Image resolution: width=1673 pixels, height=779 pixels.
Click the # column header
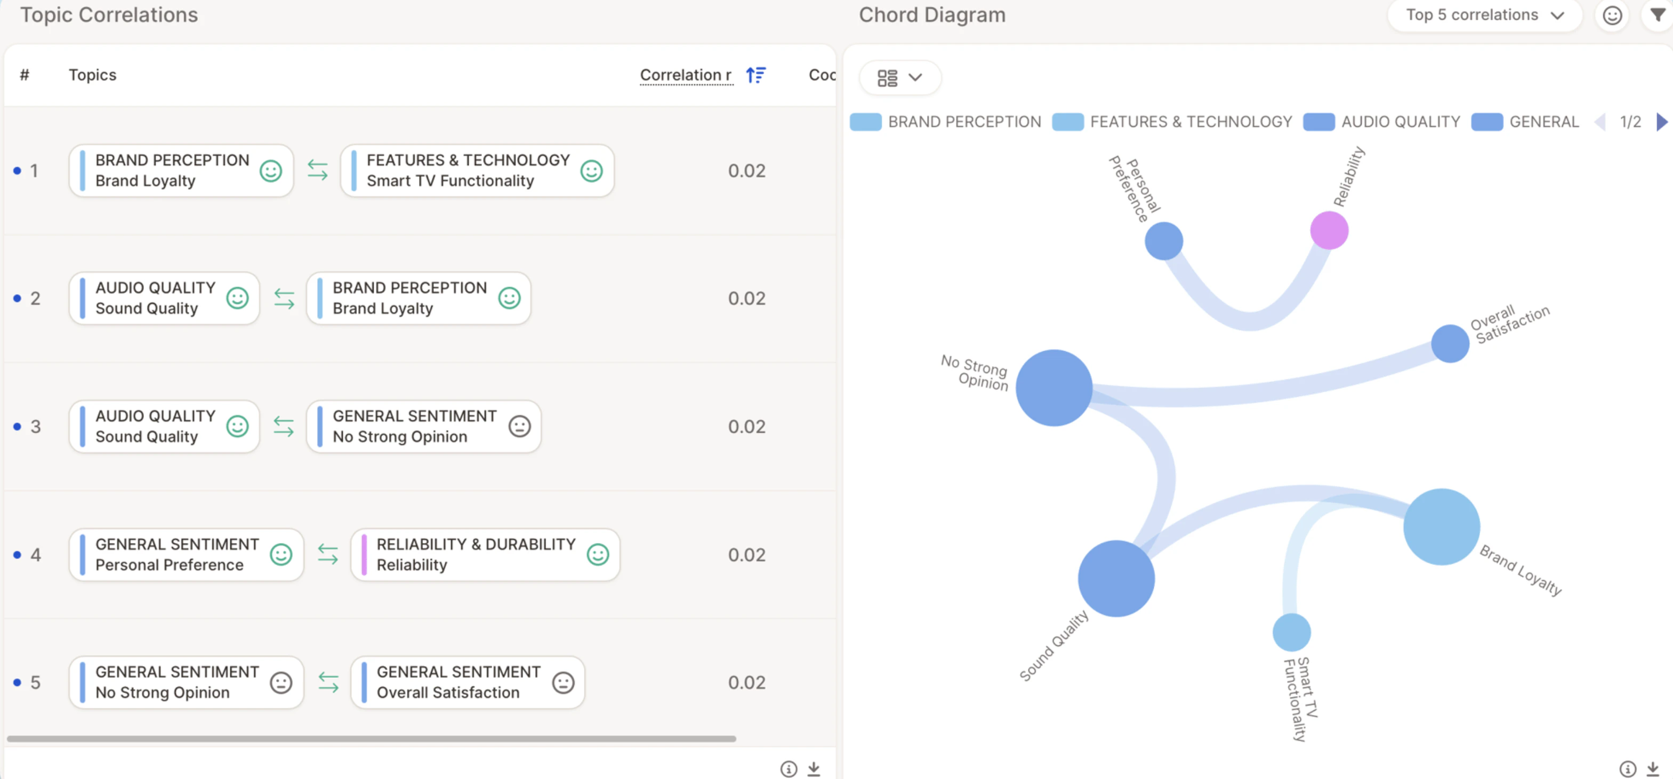tap(25, 75)
